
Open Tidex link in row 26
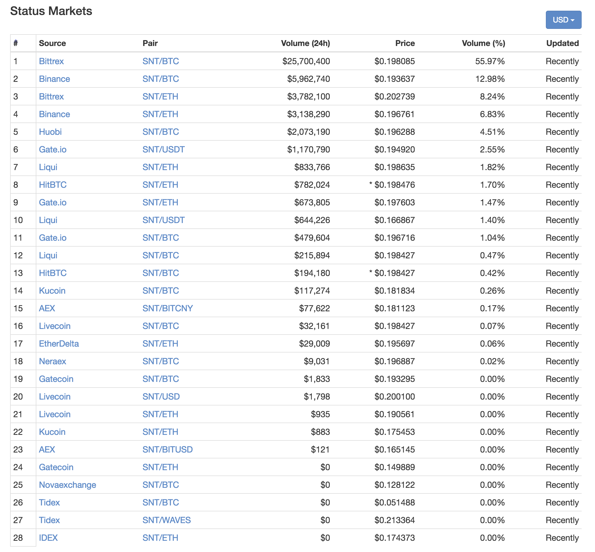click(49, 502)
